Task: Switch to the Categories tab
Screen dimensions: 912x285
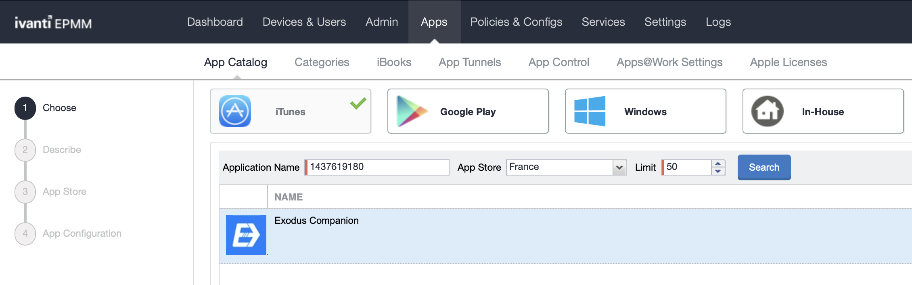Action: (x=322, y=62)
